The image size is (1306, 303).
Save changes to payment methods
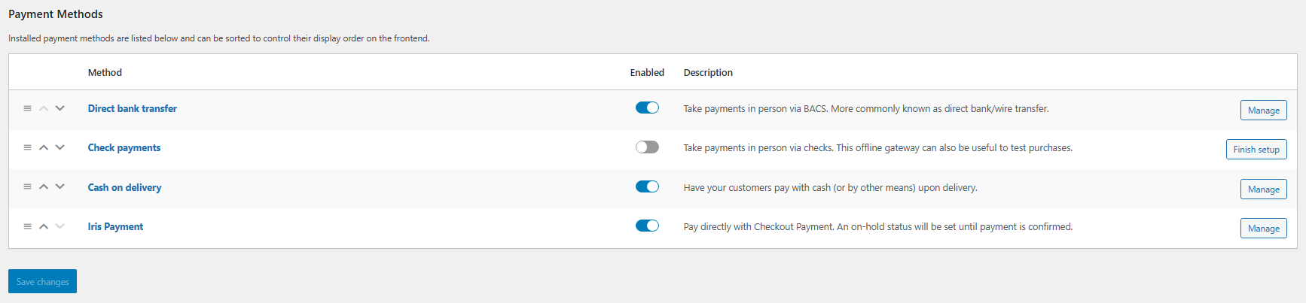42,281
